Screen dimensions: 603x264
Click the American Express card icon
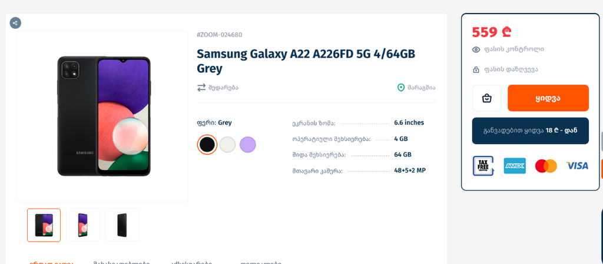coord(515,166)
